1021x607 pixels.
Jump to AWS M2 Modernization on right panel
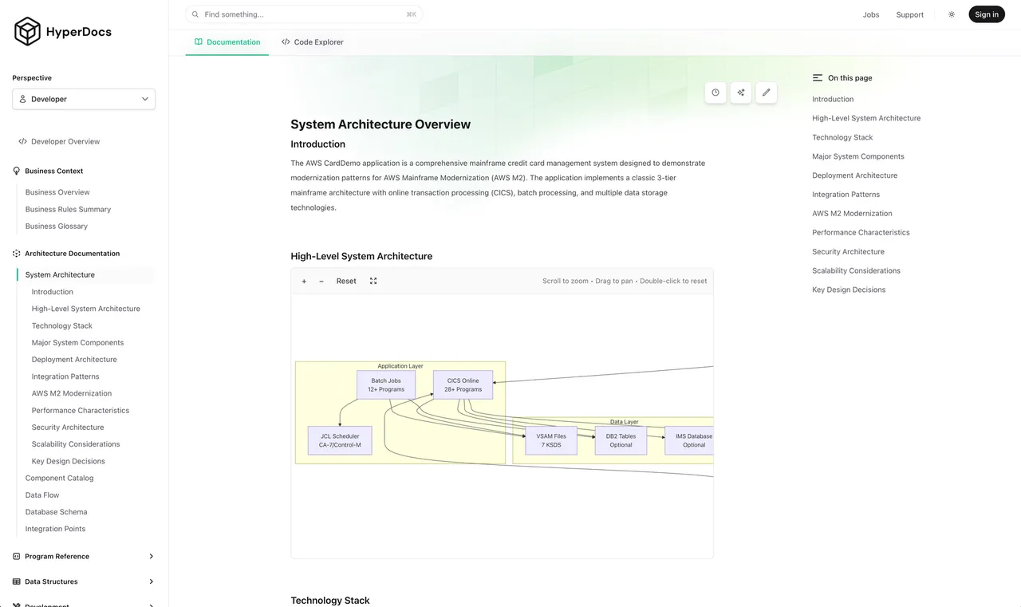[852, 214]
